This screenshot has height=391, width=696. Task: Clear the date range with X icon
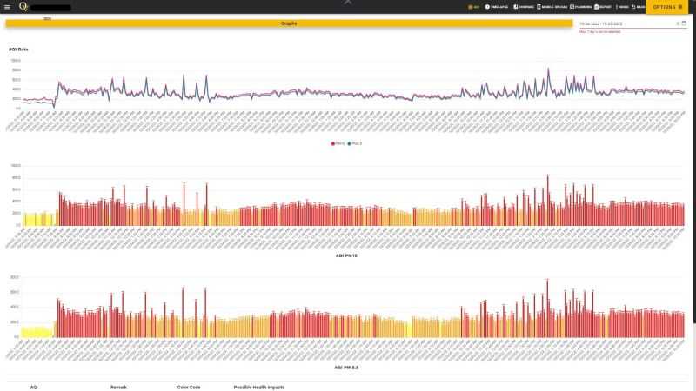pos(677,23)
